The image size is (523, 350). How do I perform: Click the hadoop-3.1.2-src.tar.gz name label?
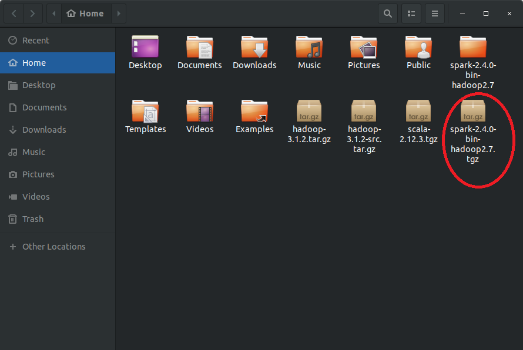point(364,139)
